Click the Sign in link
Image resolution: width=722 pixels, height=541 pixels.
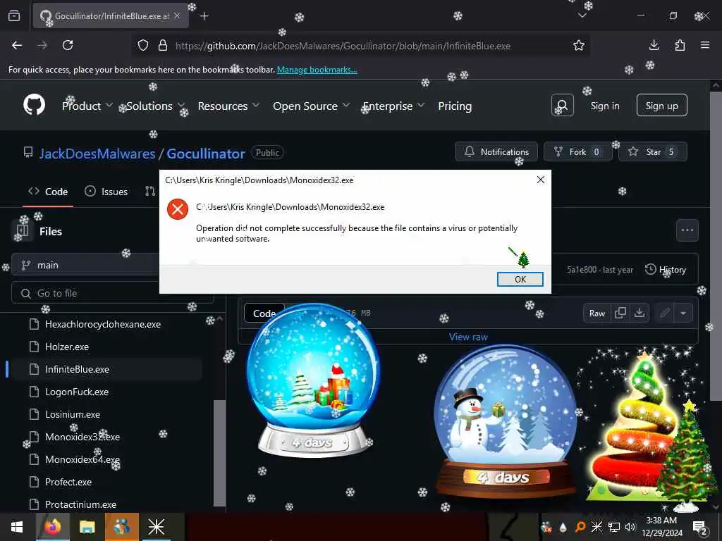[604, 106]
